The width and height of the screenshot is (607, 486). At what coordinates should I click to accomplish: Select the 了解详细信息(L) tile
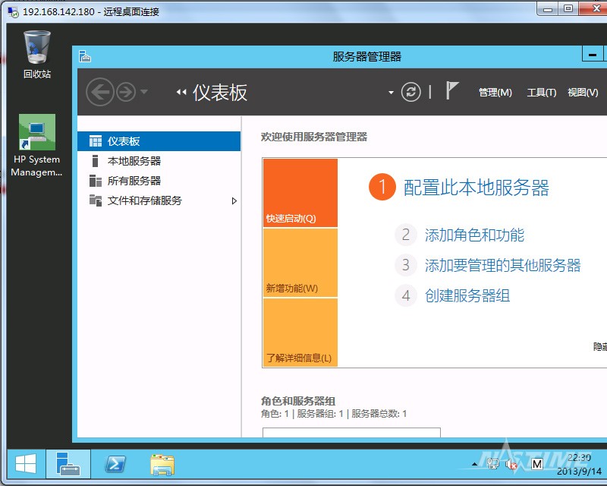click(x=300, y=332)
